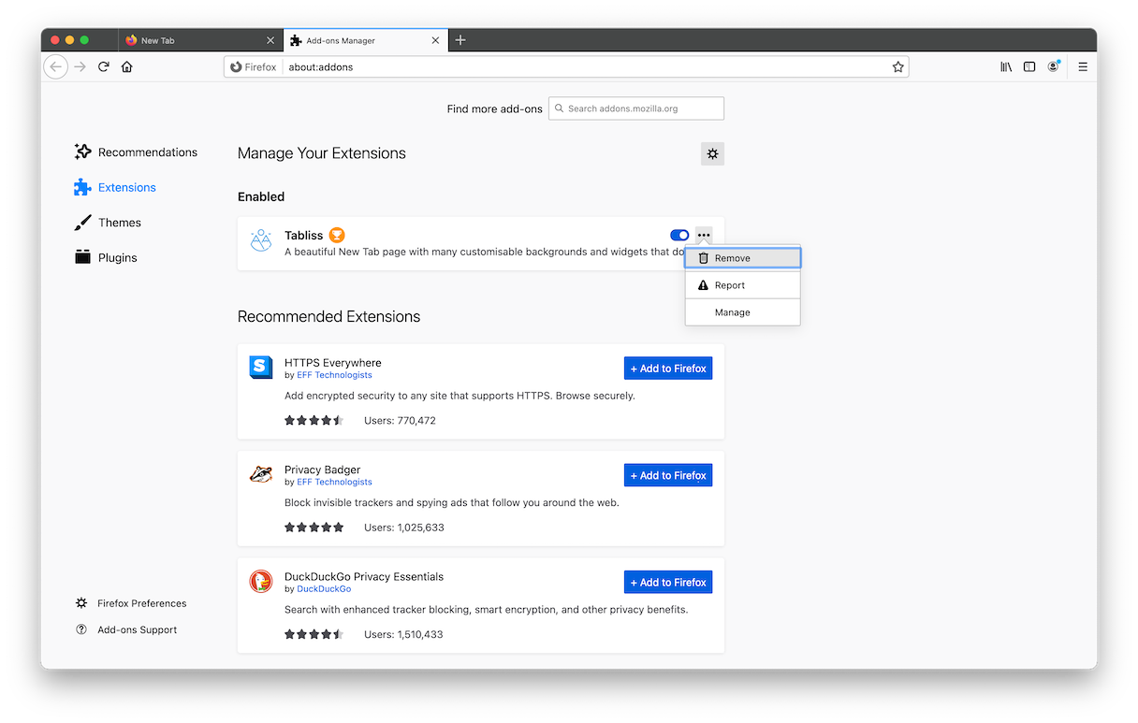Click the Tabliss recommended badge icon

coord(337,235)
